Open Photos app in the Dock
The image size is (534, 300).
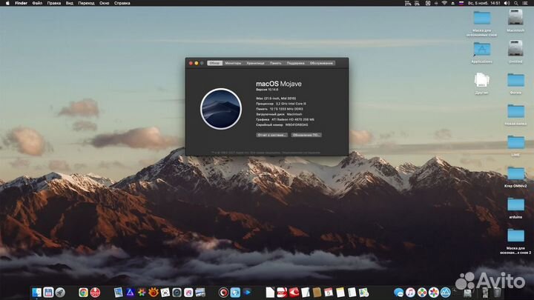point(434,292)
